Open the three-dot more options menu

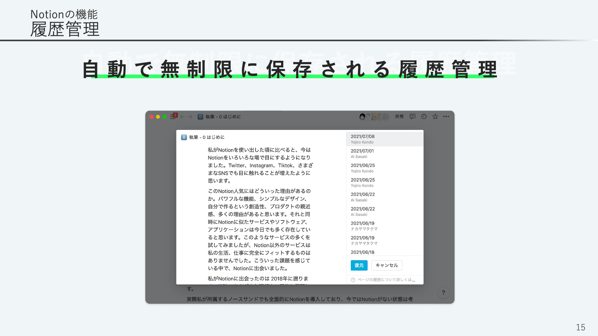[x=446, y=116]
